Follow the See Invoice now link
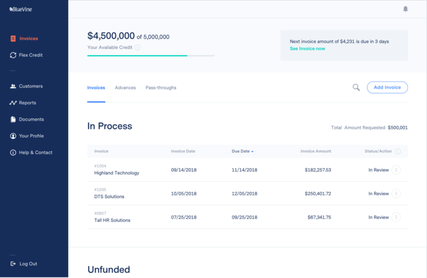427x278 pixels. point(307,49)
